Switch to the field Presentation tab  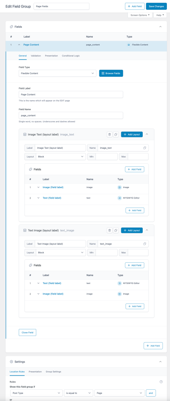tap(51, 56)
